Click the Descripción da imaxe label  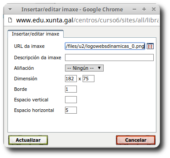[x=38, y=57]
